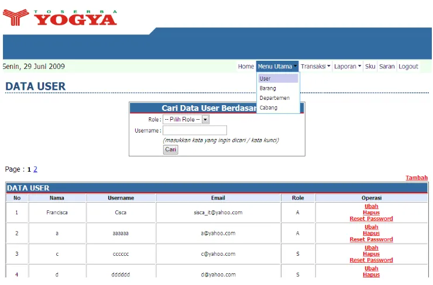Screen dimensions: 433x285
Task: Go to page 2 of users
Action: pyautogui.click(x=35, y=169)
